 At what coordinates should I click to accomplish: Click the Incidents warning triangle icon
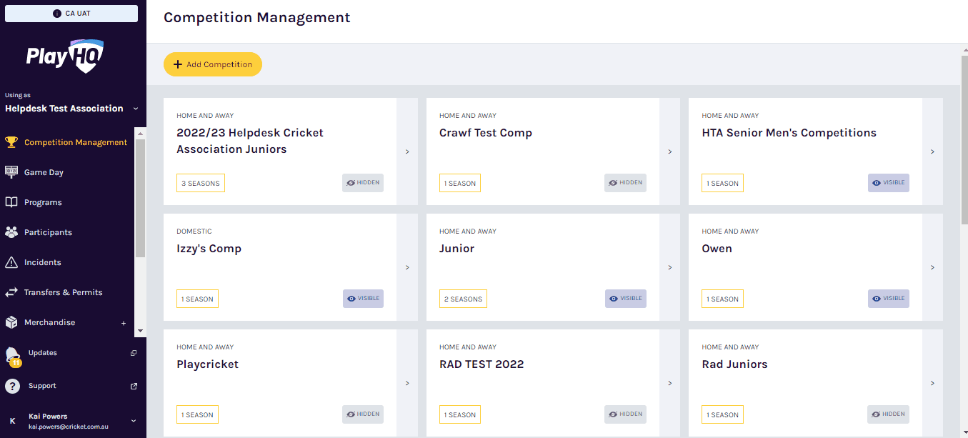pyautogui.click(x=11, y=262)
